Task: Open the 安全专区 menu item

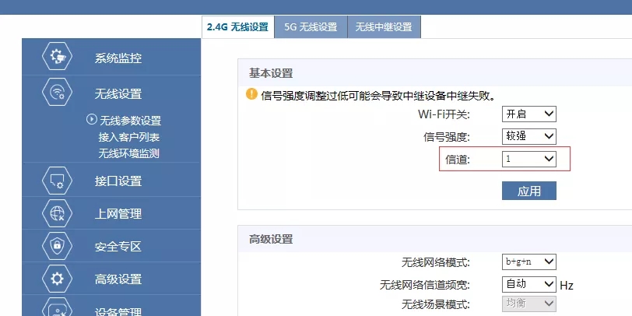Action: (x=111, y=246)
